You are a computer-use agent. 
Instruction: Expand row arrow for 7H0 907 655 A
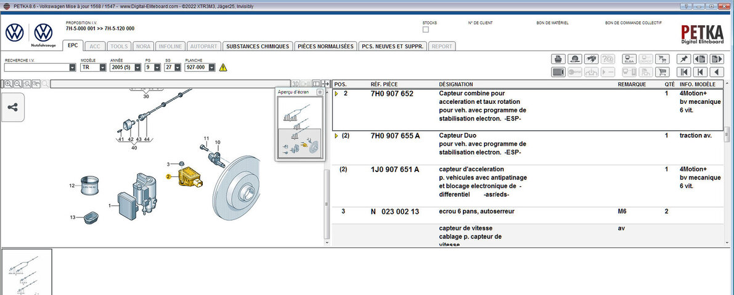point(336,136)
